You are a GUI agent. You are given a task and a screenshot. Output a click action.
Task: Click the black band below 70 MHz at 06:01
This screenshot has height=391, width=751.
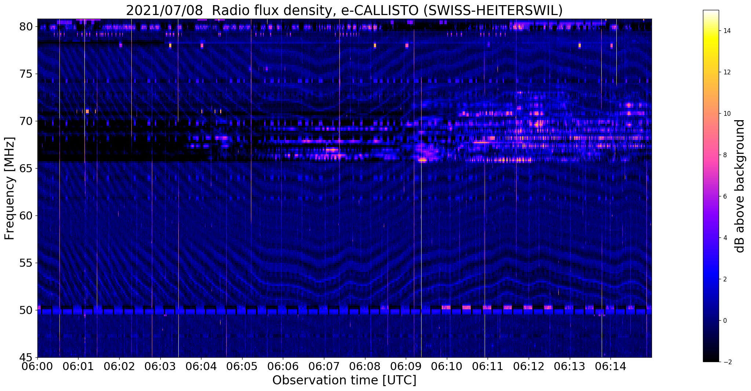click(78, 141)
